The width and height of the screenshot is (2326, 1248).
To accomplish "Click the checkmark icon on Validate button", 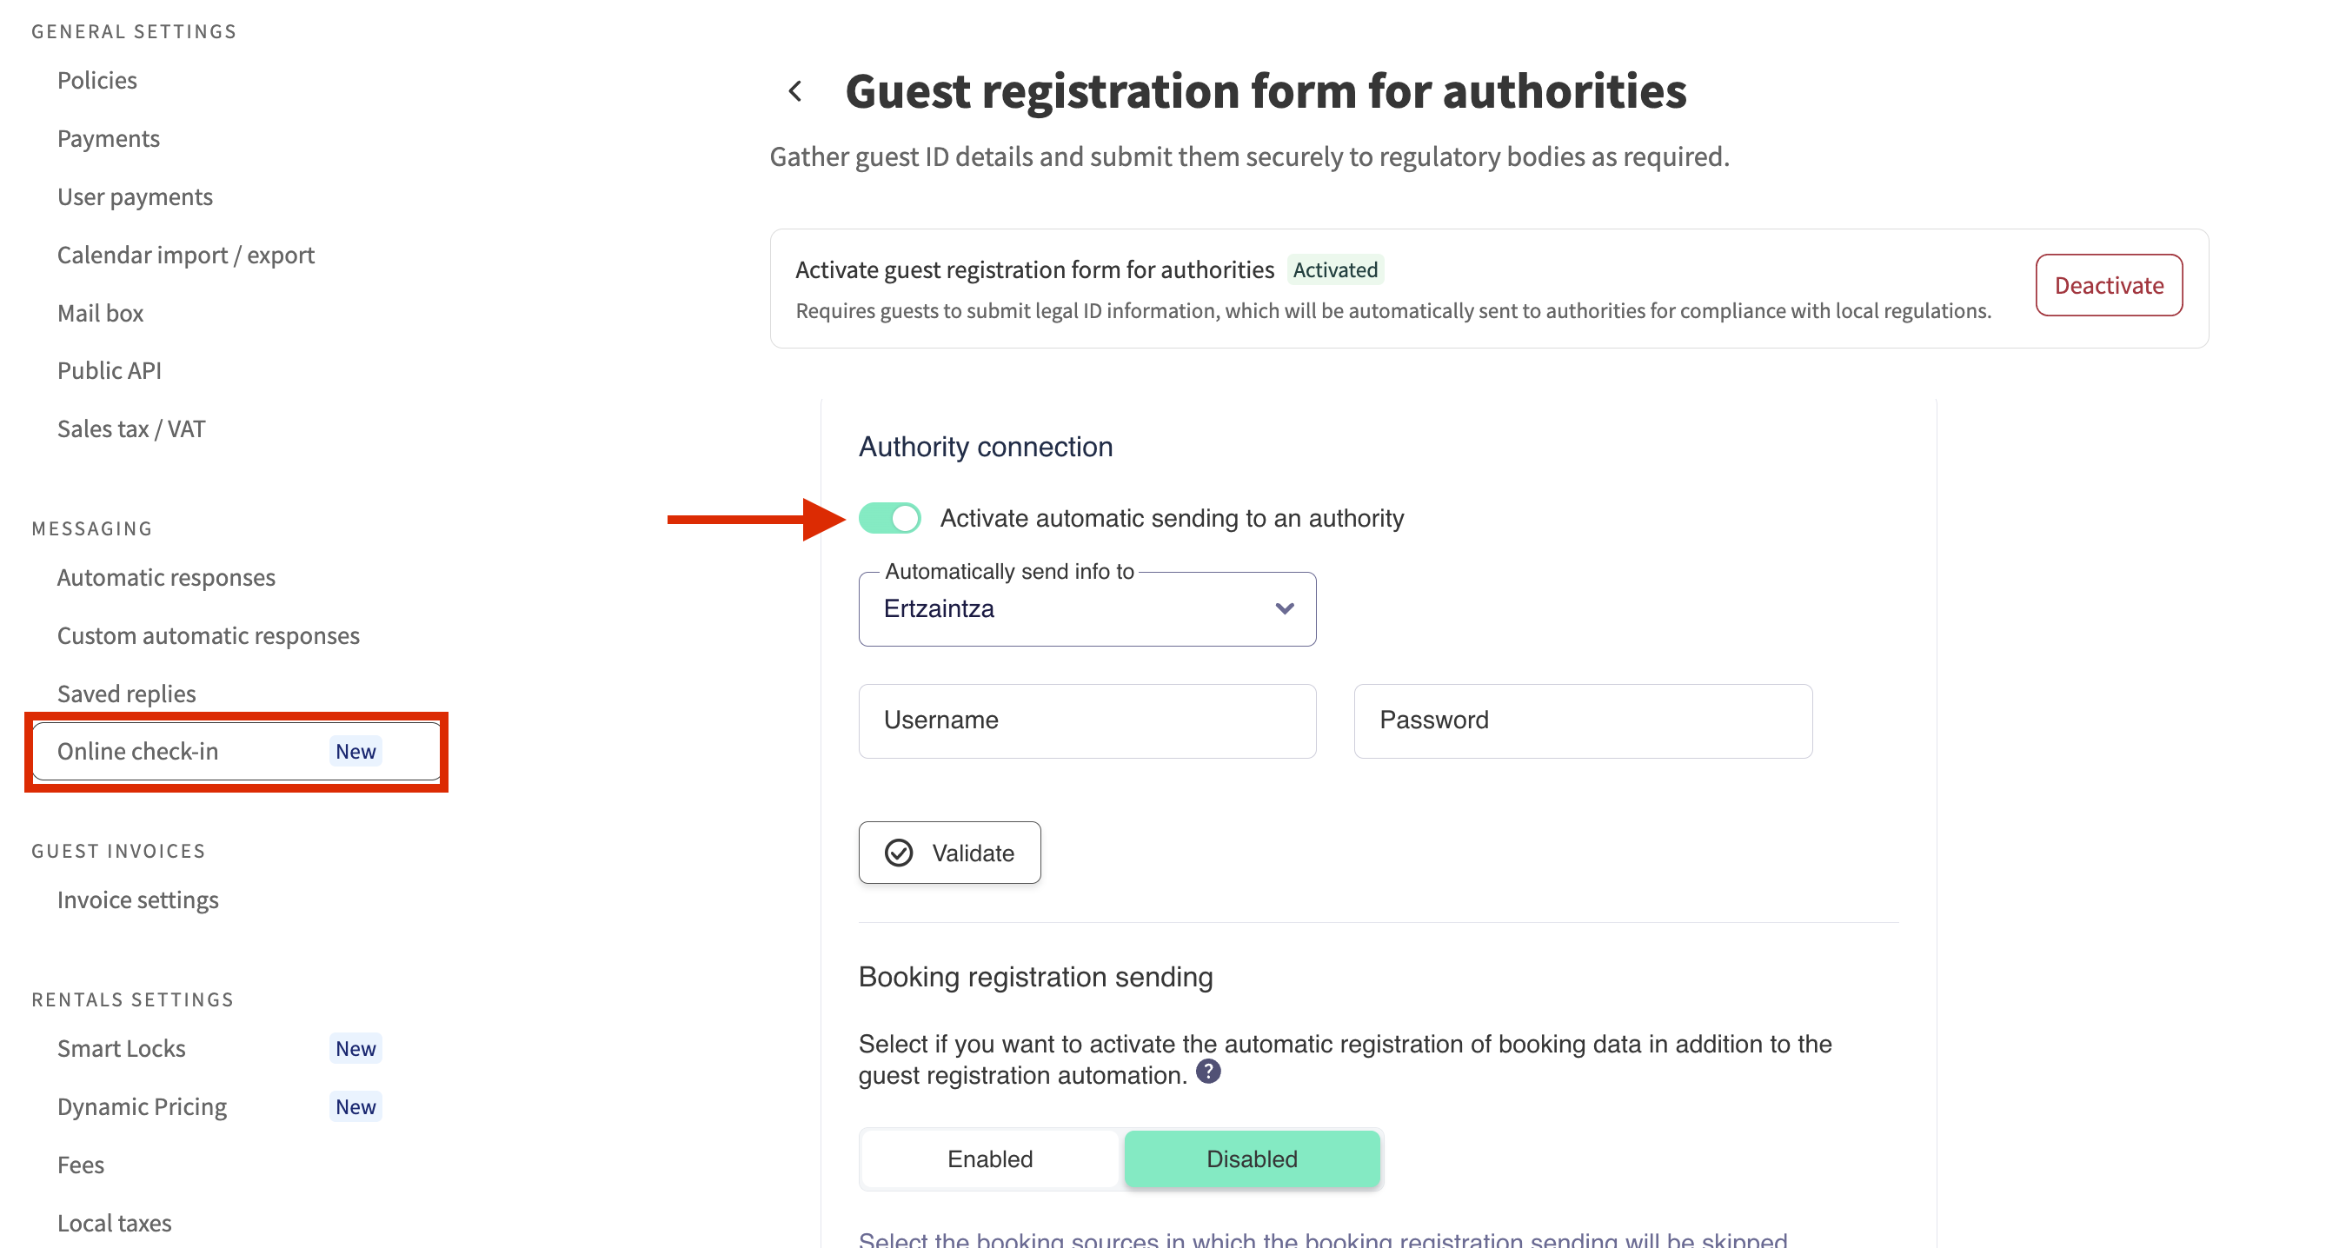I will (x=899, y=853).
